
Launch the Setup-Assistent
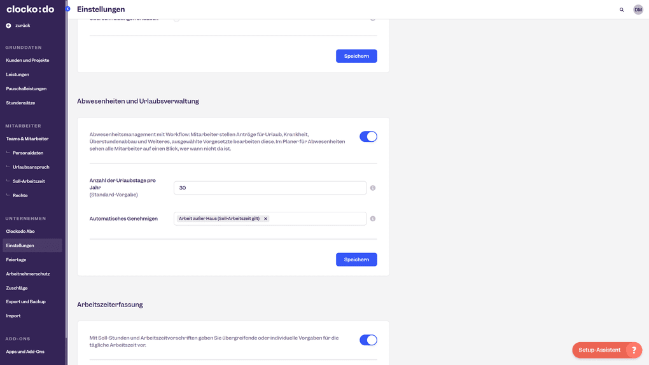coord(599,350)
